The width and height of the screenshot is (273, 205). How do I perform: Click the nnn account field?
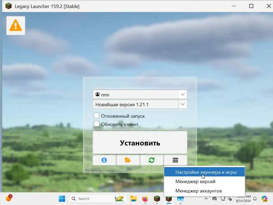140,94
